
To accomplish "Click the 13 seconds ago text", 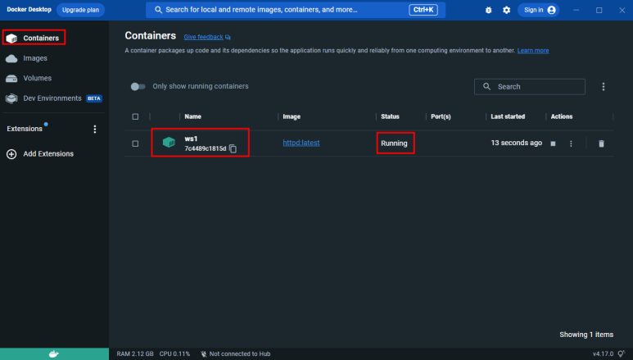I will click(517, 143).
